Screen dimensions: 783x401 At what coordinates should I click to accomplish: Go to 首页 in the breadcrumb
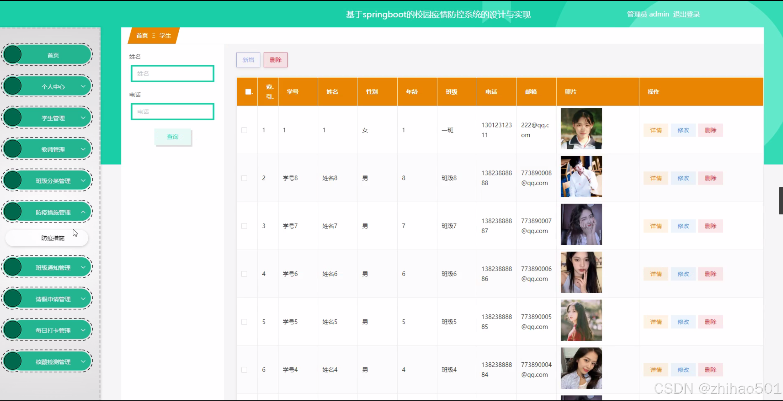pyautogui.click(x=142, y=36)
